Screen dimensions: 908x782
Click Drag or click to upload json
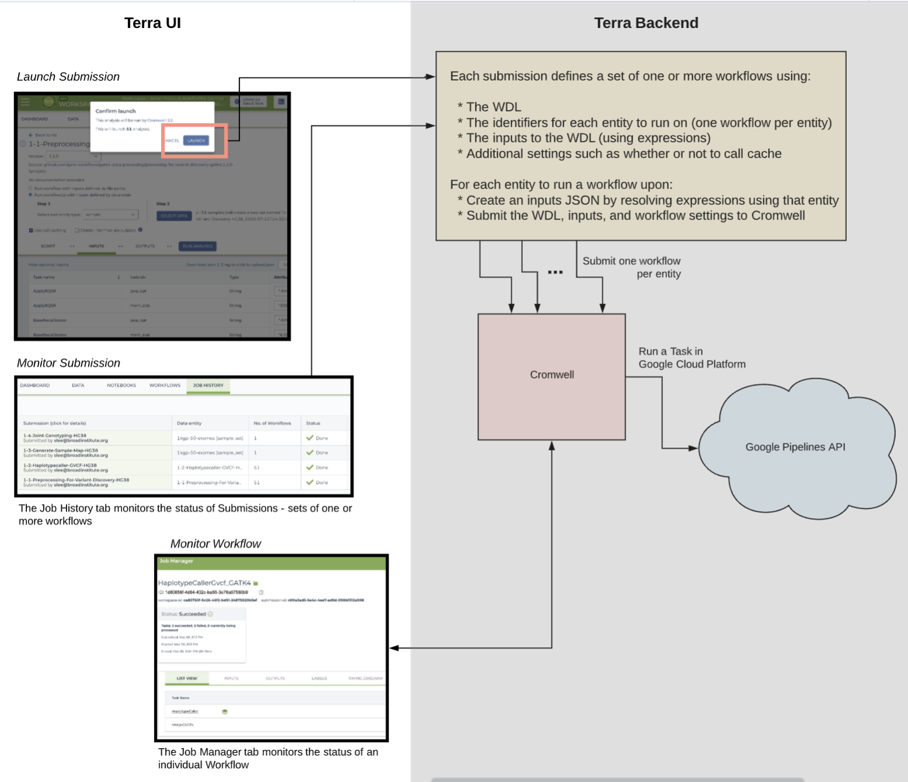tap(247, 265)
